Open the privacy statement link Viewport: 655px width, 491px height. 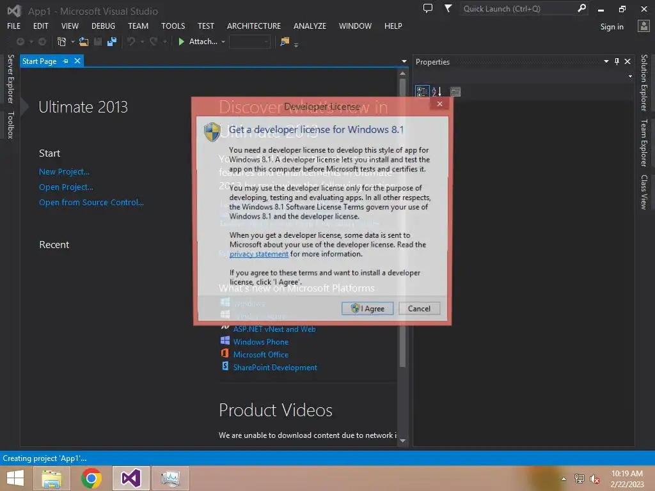point(258,254)
